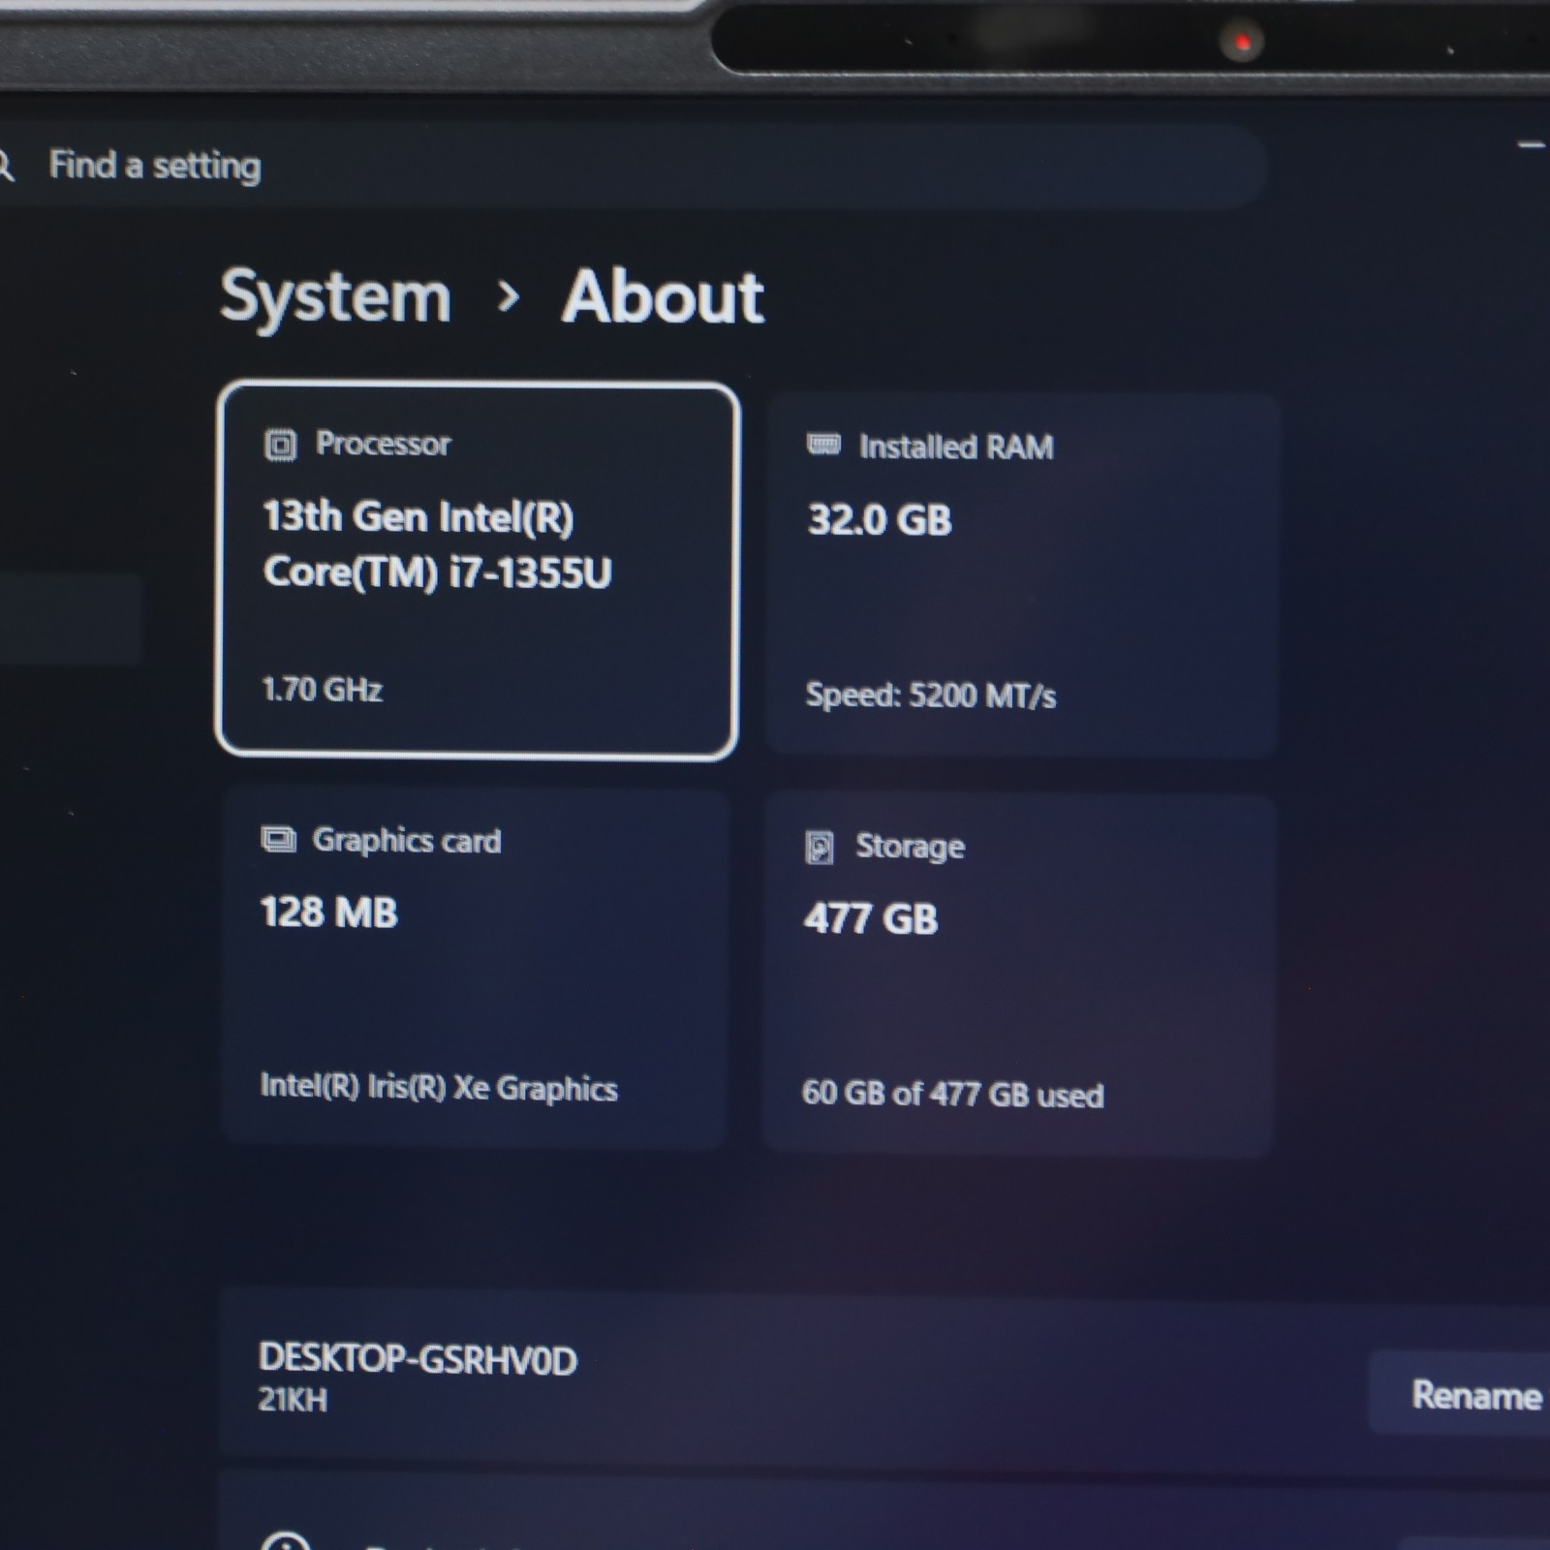
Task: Click the search magnifier icon
Action: point(5,165)
